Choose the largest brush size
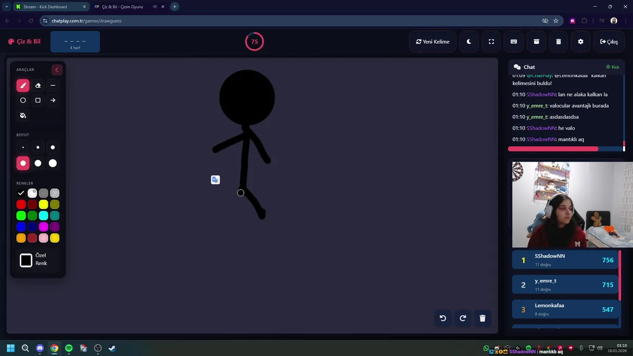The width and height of the screenshot is (633, 356). (x=52, y=163)
